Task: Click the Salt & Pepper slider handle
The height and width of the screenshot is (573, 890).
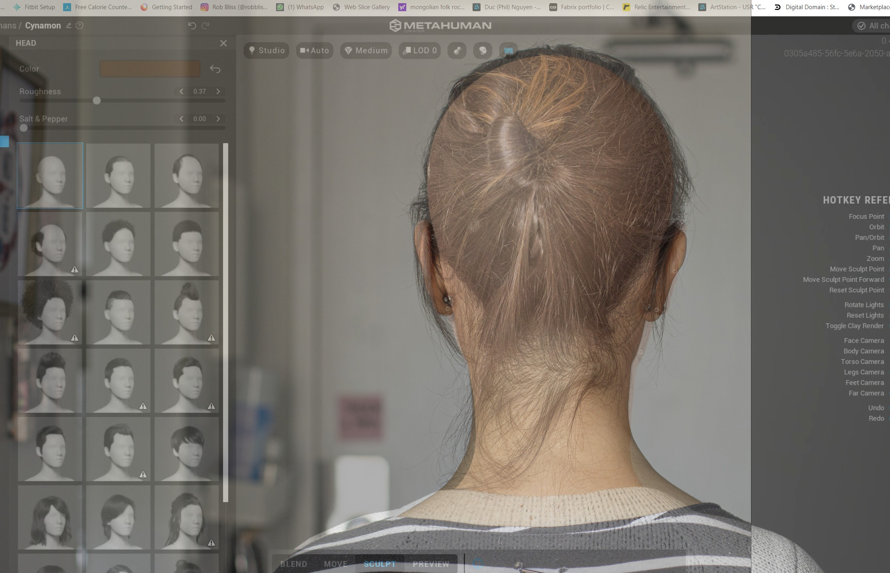Action: (x=24, y=128)
